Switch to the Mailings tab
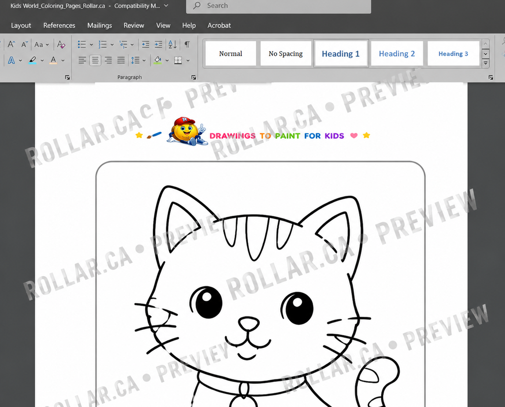Screen dimensions: 505x407 (100, 26)
